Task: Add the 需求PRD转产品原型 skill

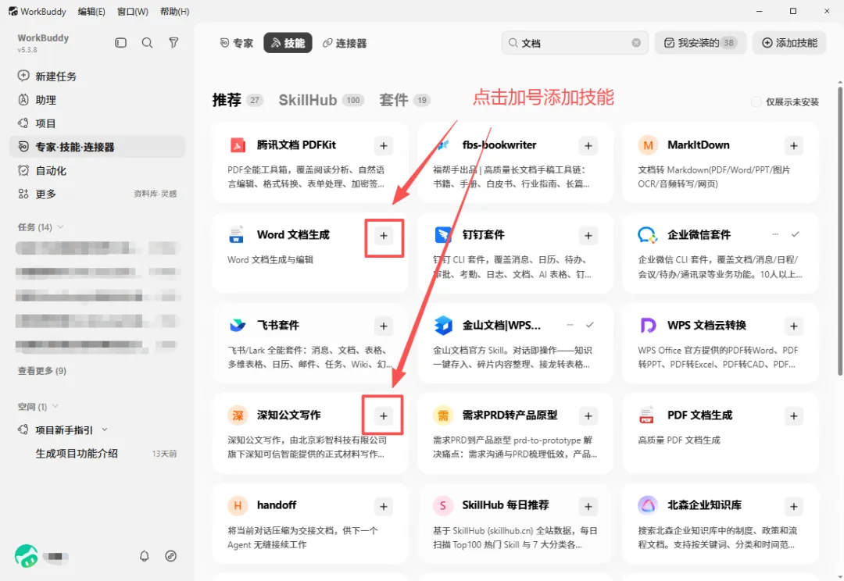Action: 588,416
